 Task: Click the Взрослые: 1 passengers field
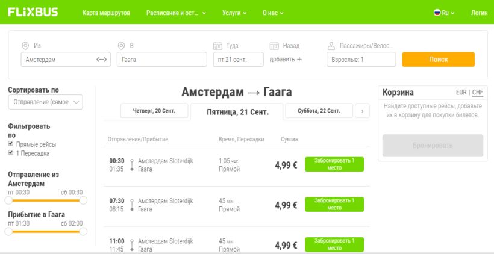click(x=361, y=60)
